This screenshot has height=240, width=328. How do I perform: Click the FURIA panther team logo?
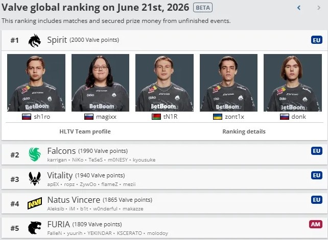(35, 228)
